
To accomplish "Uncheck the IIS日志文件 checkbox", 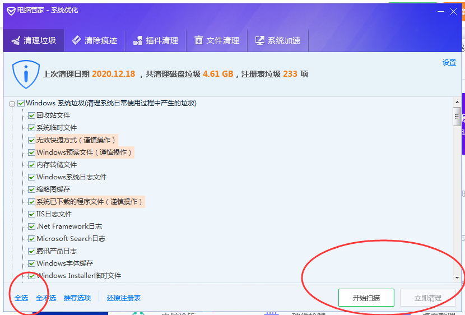I will point(32,214).
